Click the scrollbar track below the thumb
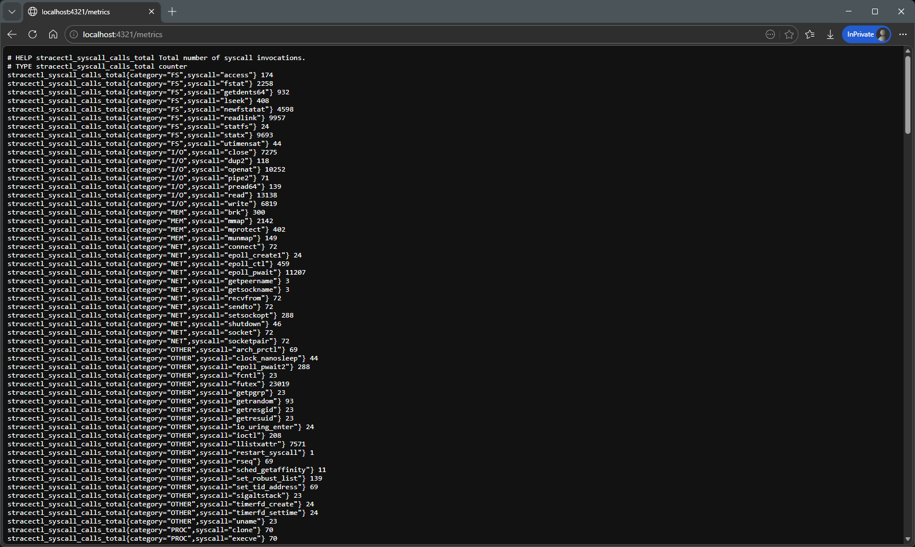 tap(909, 315)
